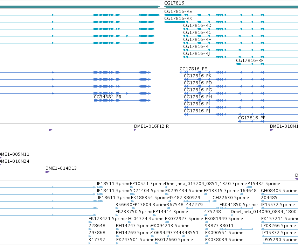This screenshot has height=245, width=298.
Task: Open protein CG34384-PB
Action: click(x=108, y=97)
